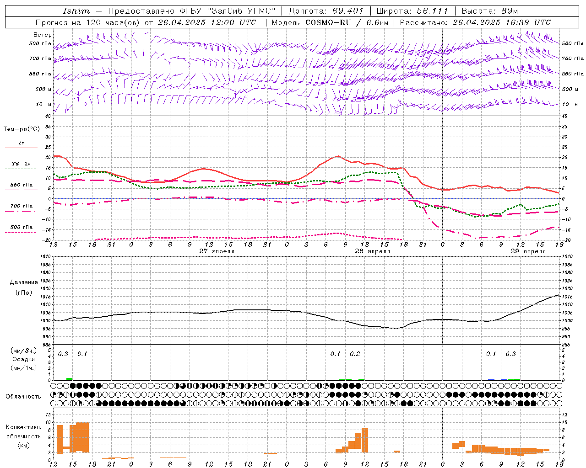Select the 'Долгота: 69.401' longitude field
The height and width of the screenshot is (468, 586).
pyautogui.click(x=326, y=11)
